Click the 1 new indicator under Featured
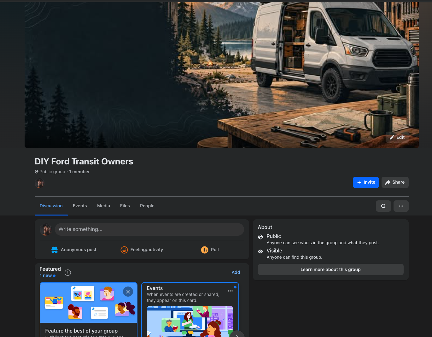432x337 pixels. (48, 275)
